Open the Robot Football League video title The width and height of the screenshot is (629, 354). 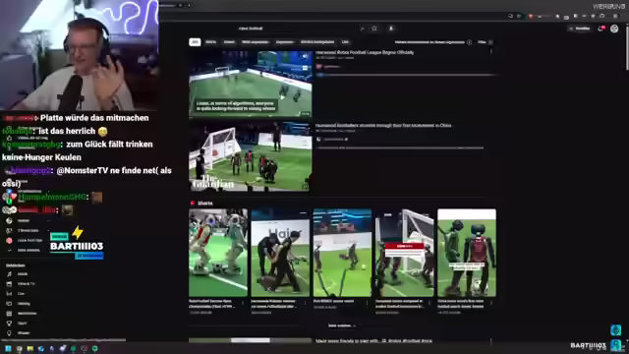click(x=365, y=52)
